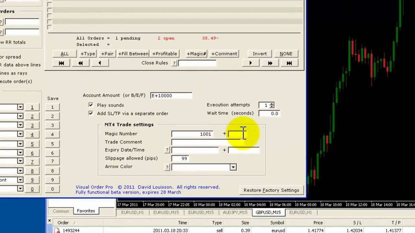Click button 0 under the Save column
The height and width of the screenshot is (233, 415).
(x=52, y=189)
